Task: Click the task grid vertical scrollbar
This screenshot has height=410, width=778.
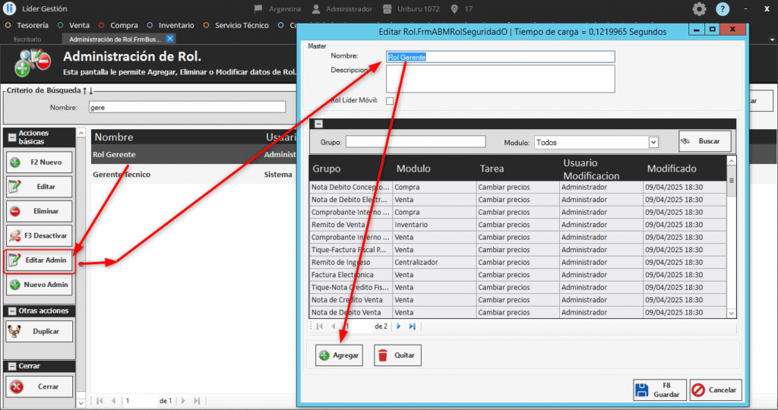Action: tap(732, 235)
